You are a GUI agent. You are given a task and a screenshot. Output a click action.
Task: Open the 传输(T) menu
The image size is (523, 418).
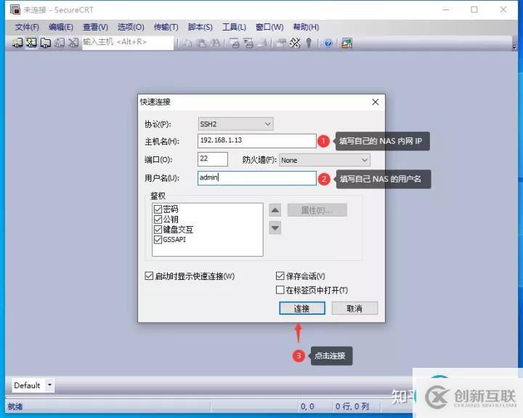(x=166, y=27)
